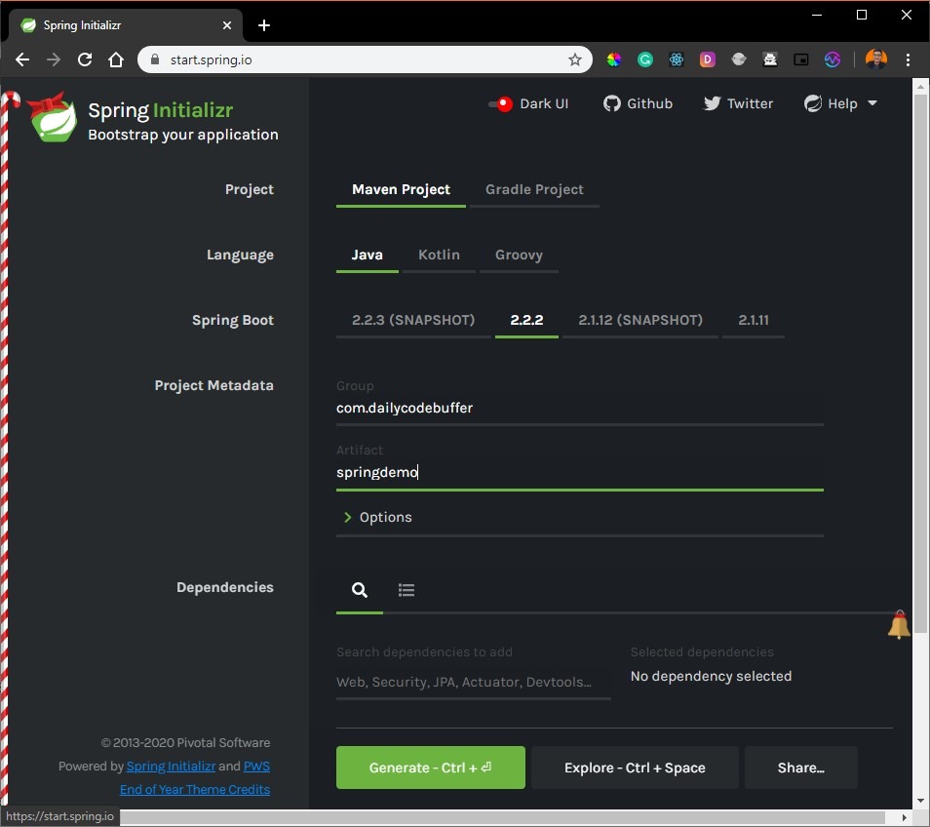930x827 pixels.
Task: Click the Group input field
Action: [579, 409]
